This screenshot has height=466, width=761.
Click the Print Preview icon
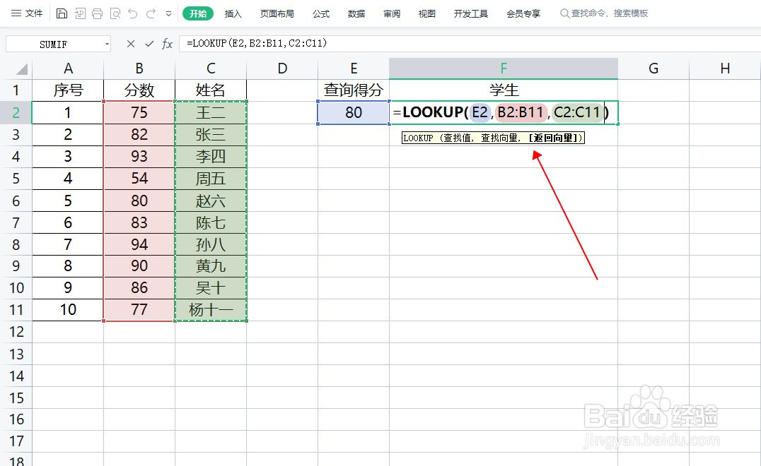click(x=115, y=13)
